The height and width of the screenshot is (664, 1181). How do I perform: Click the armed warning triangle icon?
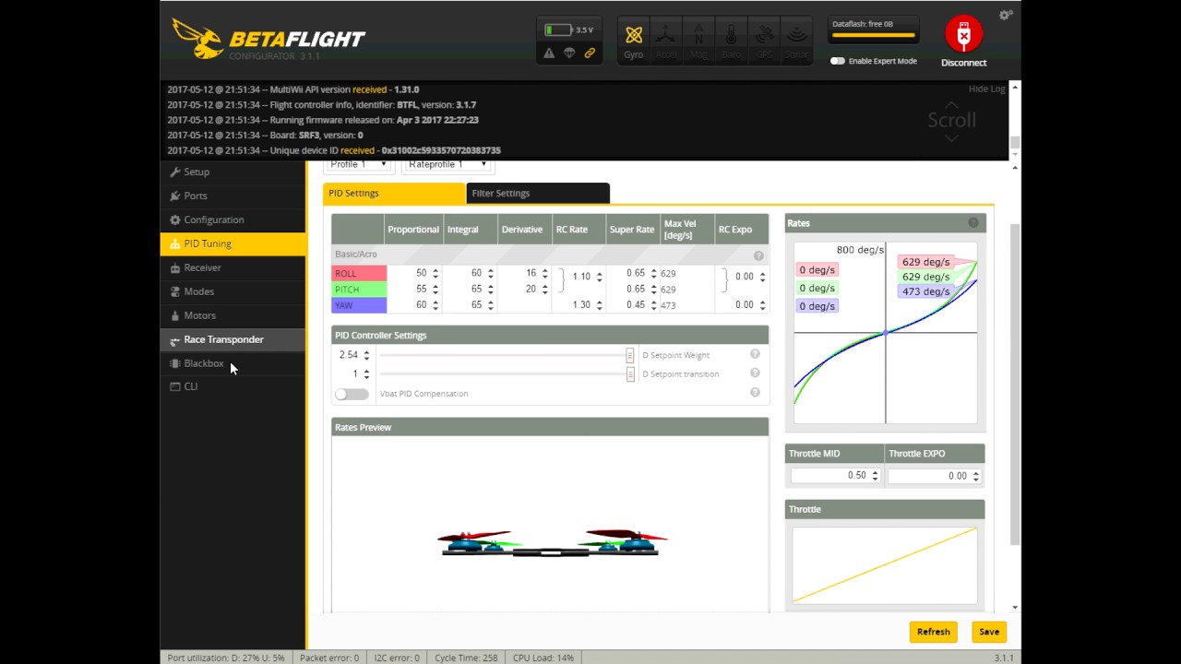click(549, 53)
